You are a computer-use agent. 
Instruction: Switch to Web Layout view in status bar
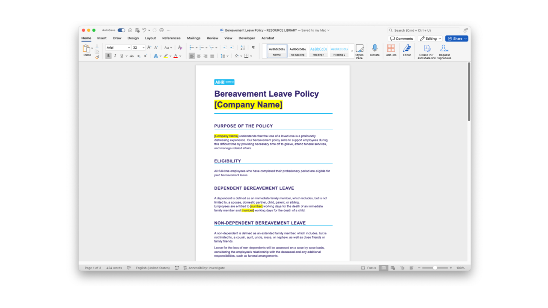click(x=393, y=268)
